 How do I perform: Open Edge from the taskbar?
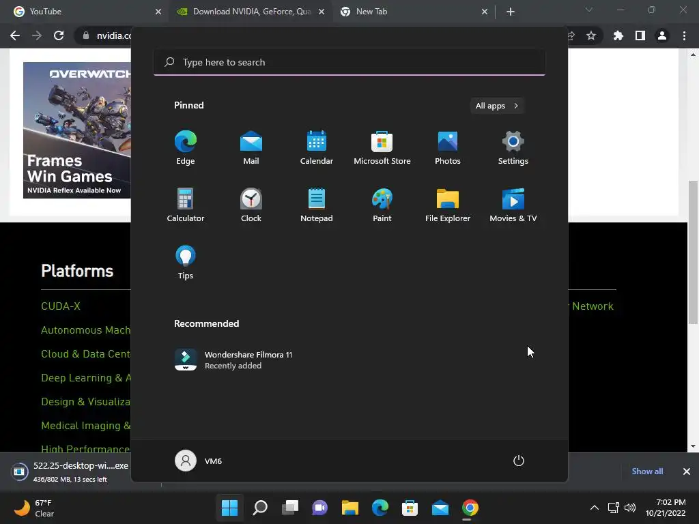point(380,508)
